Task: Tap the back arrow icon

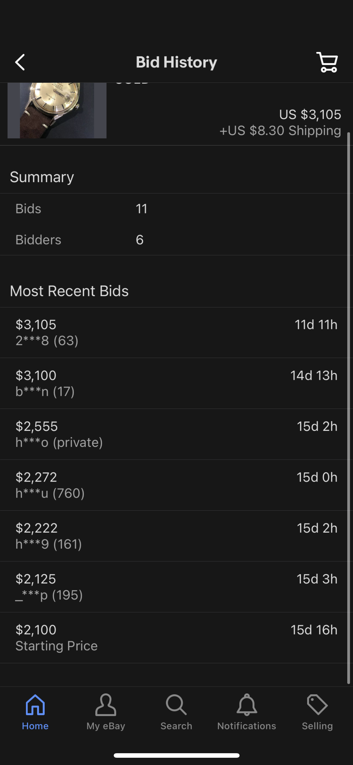Action: (x=20, y=62)
